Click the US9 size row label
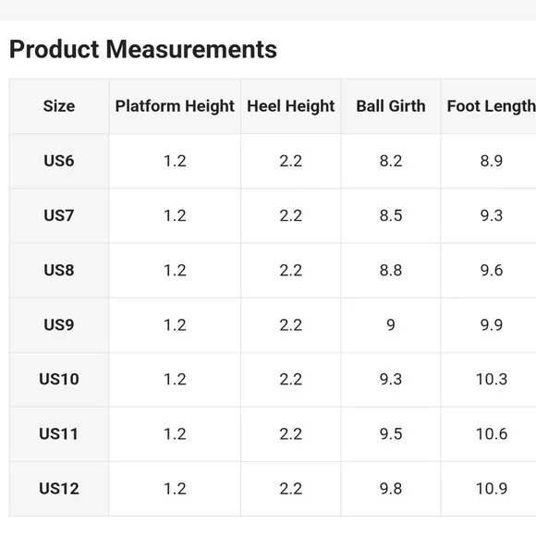 59,324
